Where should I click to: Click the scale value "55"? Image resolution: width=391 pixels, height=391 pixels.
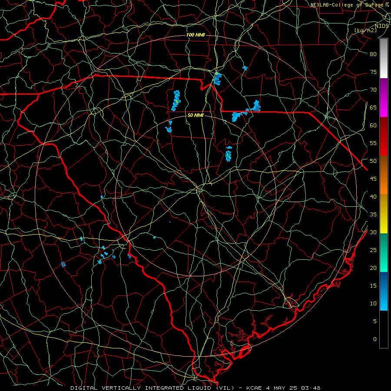pyautogui.click(x=373, y=143)
